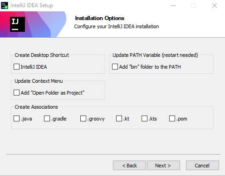Enable the IntelliJ IDEA desktop shortcut checkbox
Viewport: 225px width, 176px height.
pos(16,66)
